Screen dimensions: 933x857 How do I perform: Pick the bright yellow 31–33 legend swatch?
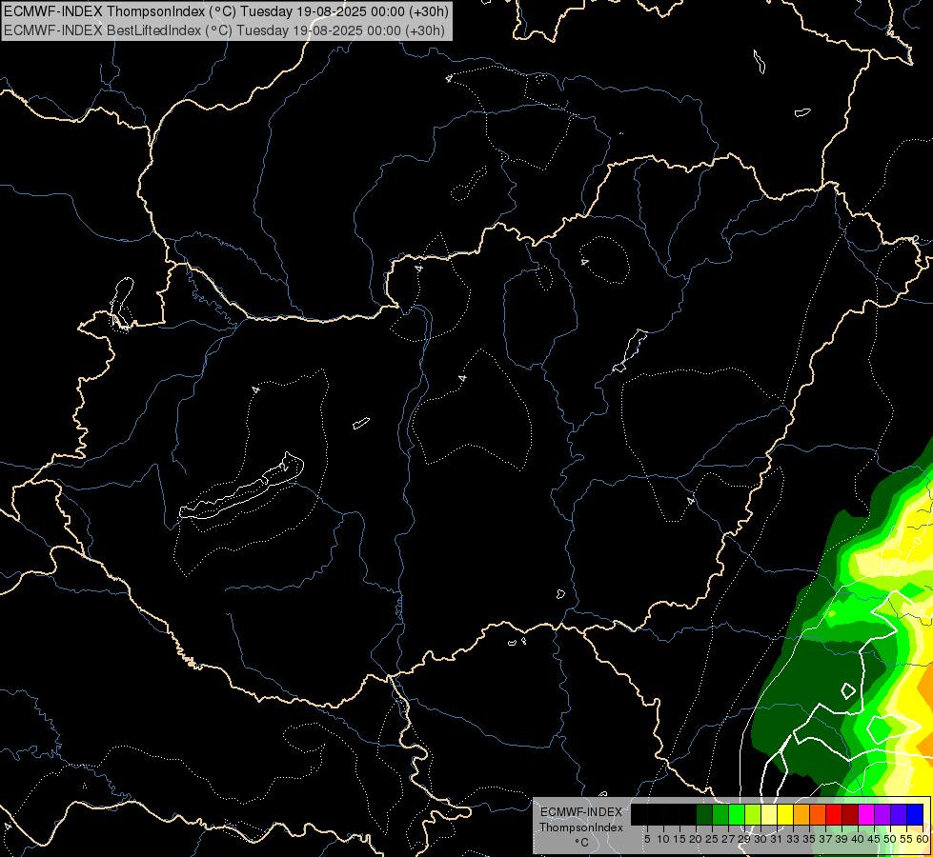click(x=785, y=815)
